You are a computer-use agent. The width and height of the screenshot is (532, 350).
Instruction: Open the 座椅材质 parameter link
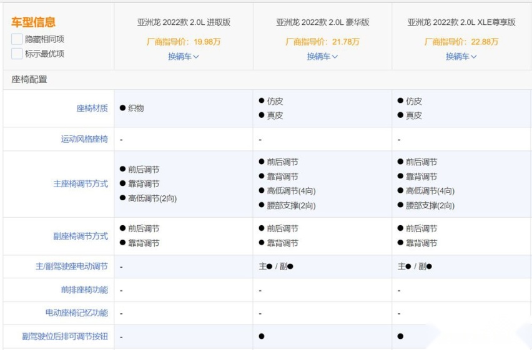tap(92, 108)
